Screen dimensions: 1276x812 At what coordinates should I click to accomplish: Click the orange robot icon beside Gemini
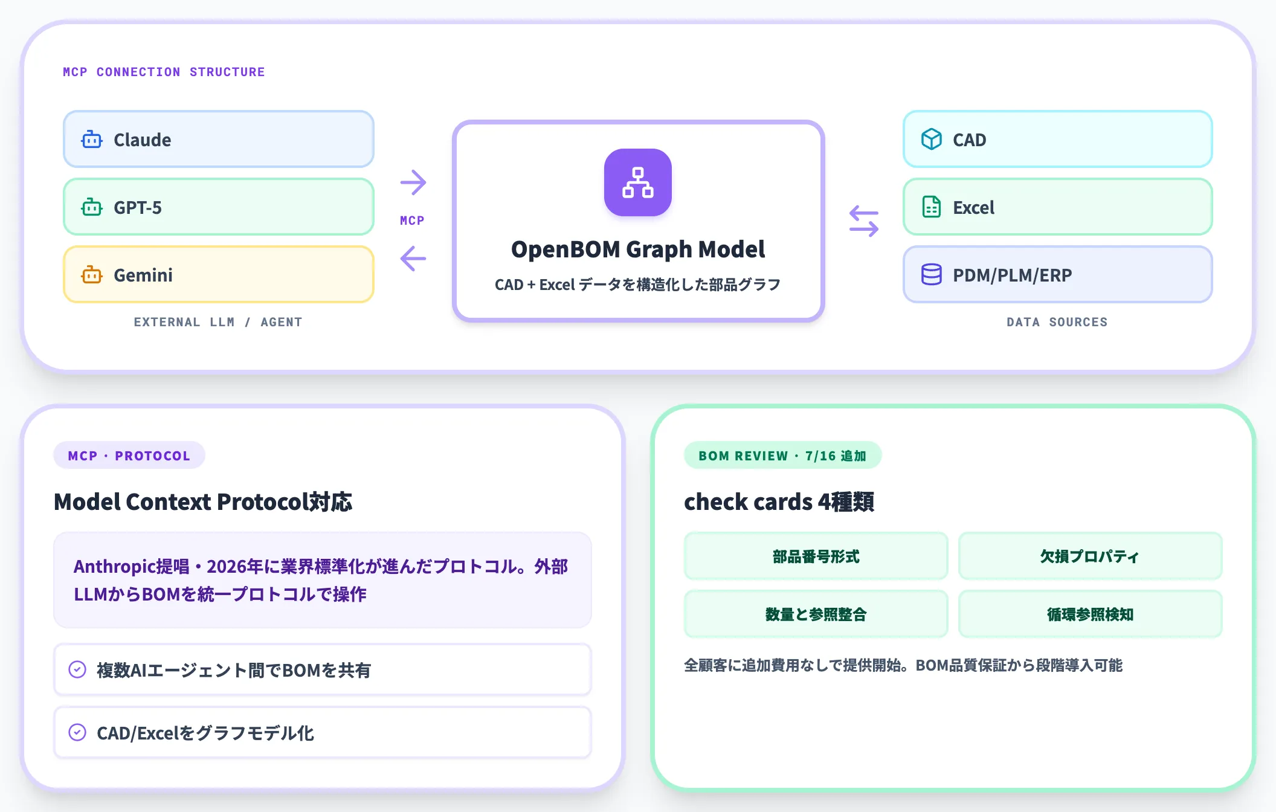pos(92,275)
